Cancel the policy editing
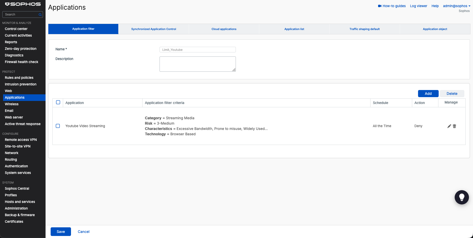 pyautogui.click(x=83, y=232)
